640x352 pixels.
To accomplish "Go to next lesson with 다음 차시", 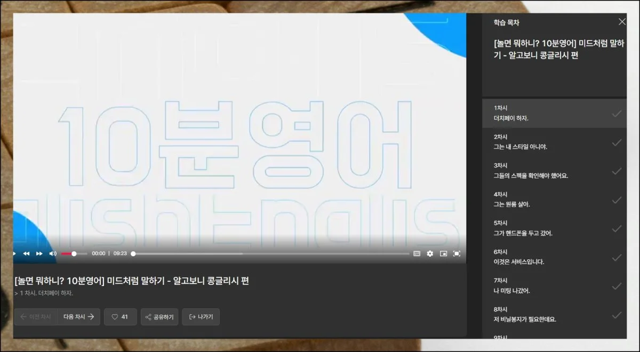I will click(x=78, y=317).
